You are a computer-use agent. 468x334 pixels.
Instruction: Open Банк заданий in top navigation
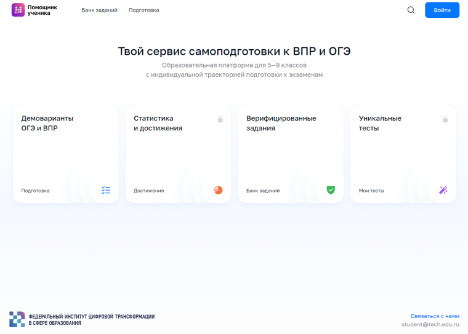coord(99,10)
